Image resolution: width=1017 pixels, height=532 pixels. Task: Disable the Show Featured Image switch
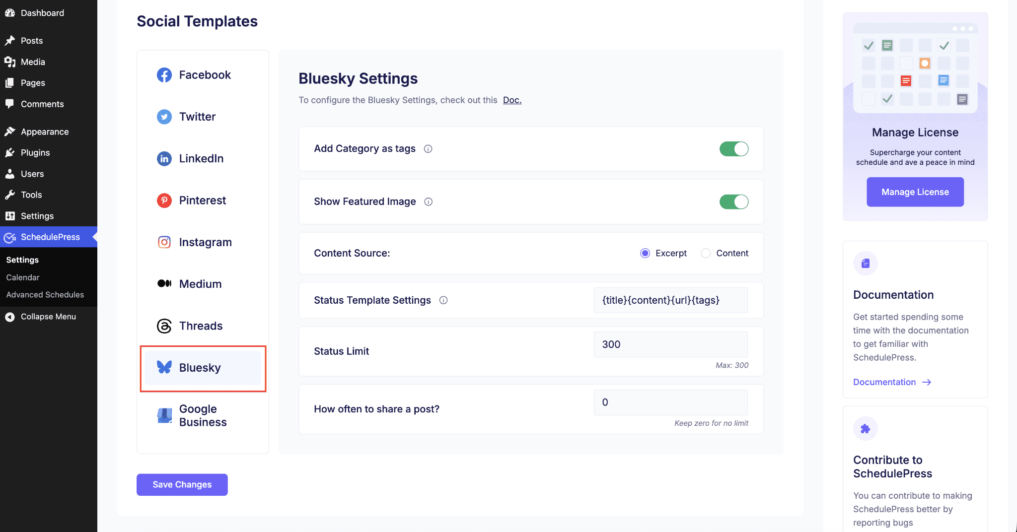pos(734,202)
